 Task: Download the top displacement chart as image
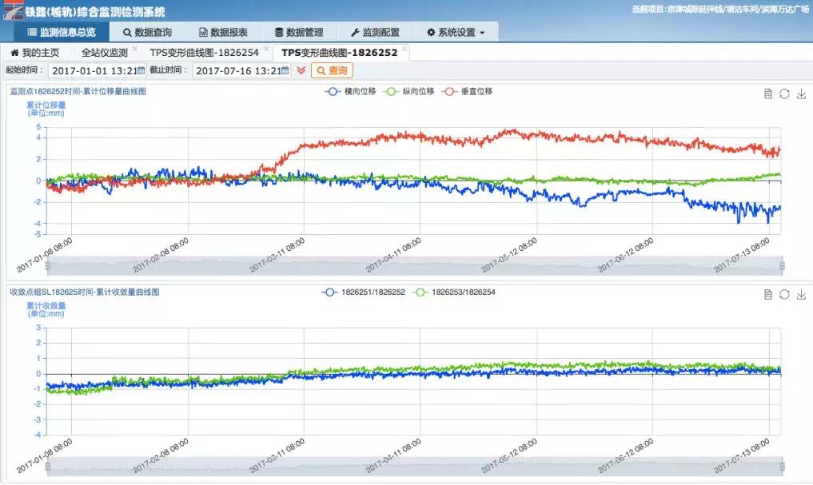(x=801, y=93)
